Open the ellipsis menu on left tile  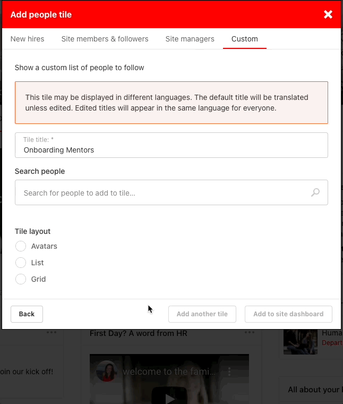(x=51, y=333)
